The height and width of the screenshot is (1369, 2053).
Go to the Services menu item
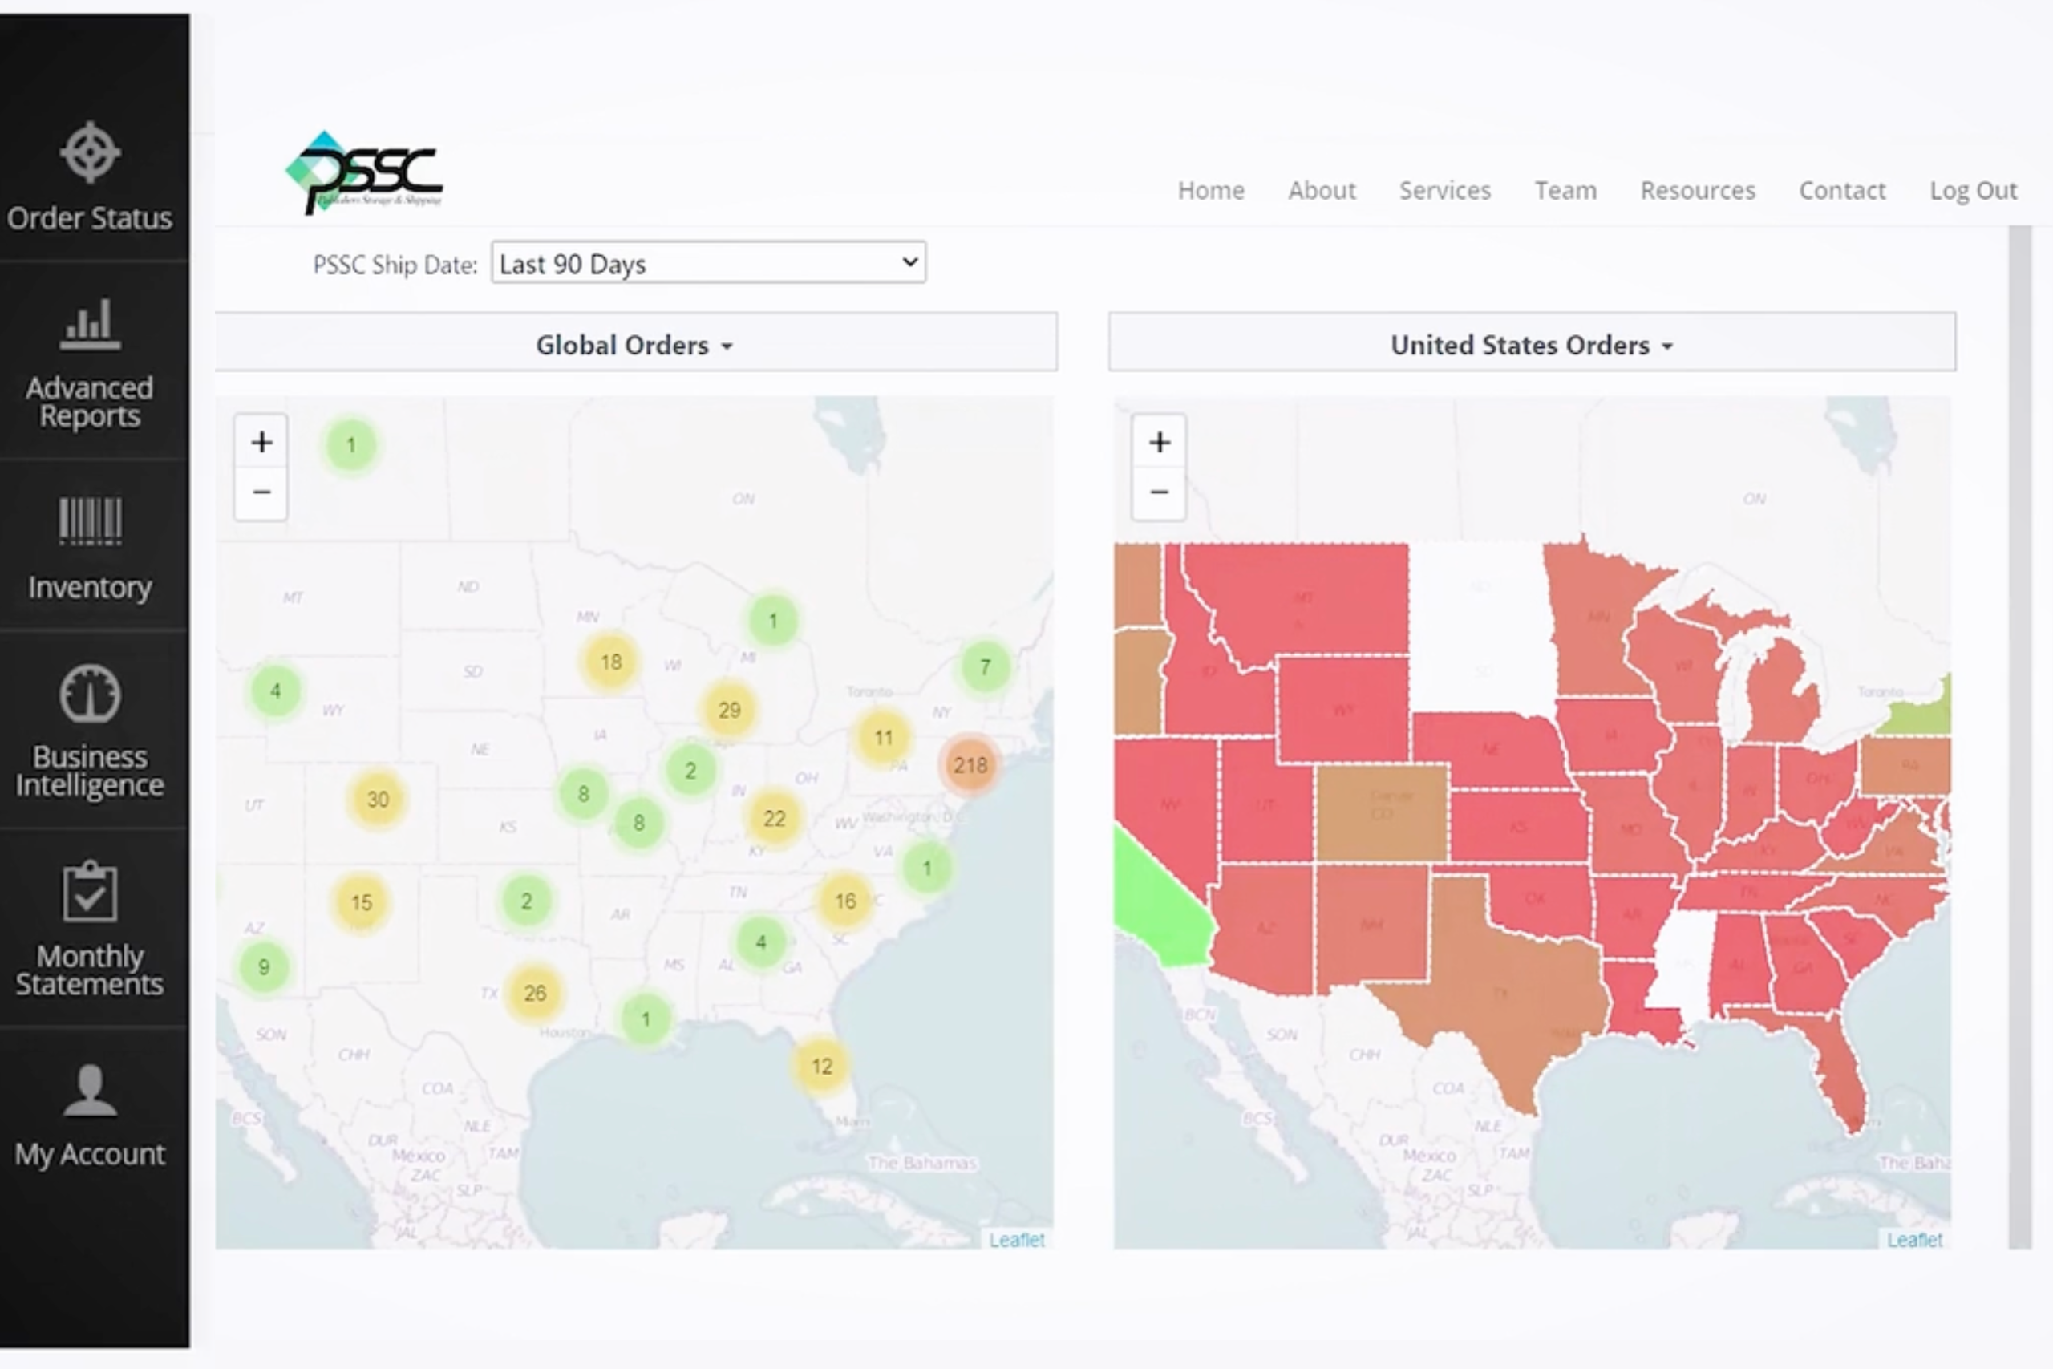[1444, 190]
